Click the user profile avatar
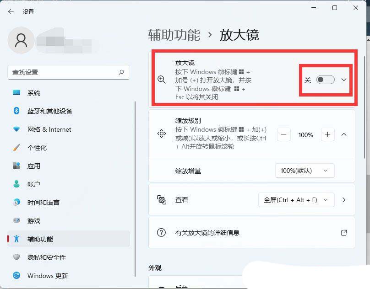The width and height of the screenshot is (370, 289). coord(21,40)
